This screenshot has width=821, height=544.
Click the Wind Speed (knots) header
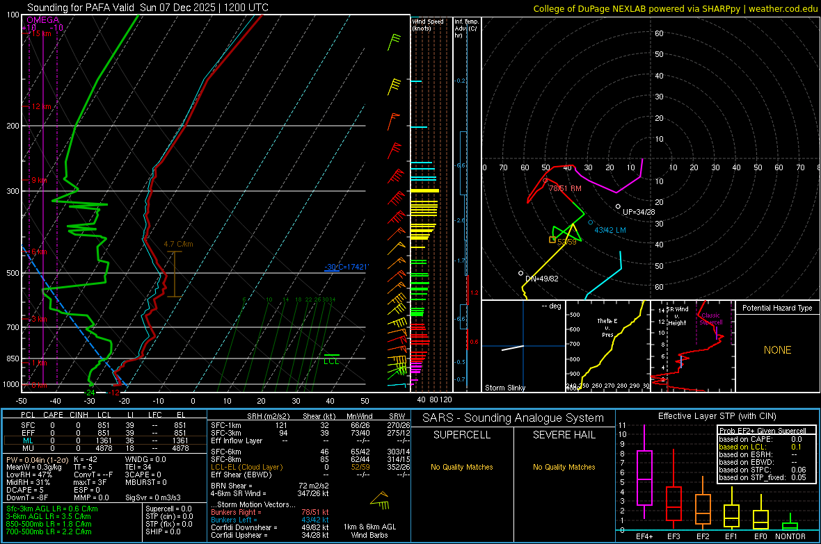428,24
